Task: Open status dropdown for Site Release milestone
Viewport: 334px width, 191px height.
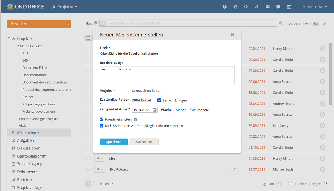Action: (x=99, y=169)
